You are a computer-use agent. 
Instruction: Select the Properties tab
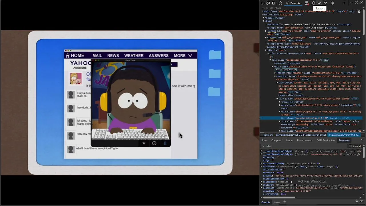pyautogui.click(x=344, y=140)
